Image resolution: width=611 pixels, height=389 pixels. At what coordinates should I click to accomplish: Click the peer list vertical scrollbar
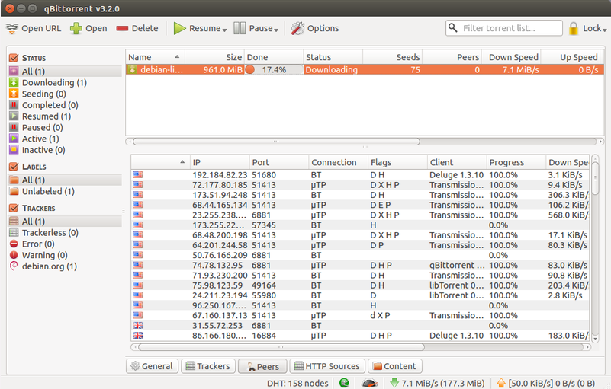(x=595, y=178)
